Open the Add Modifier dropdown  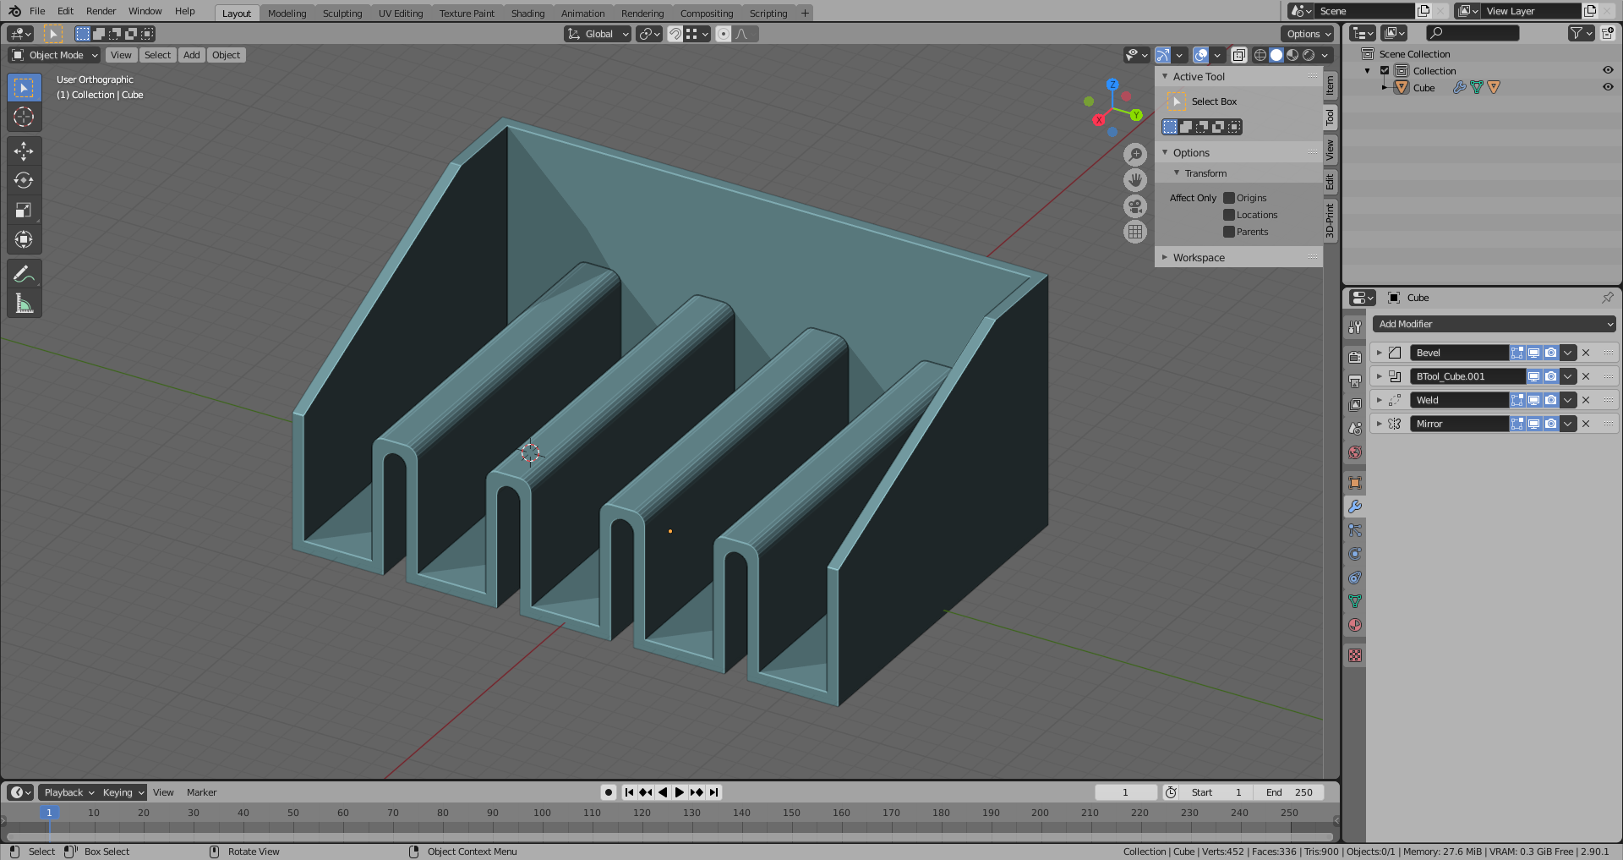pos(1495,324)
